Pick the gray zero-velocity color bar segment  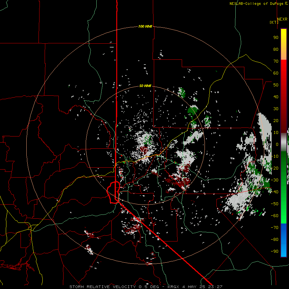[284, 142]
